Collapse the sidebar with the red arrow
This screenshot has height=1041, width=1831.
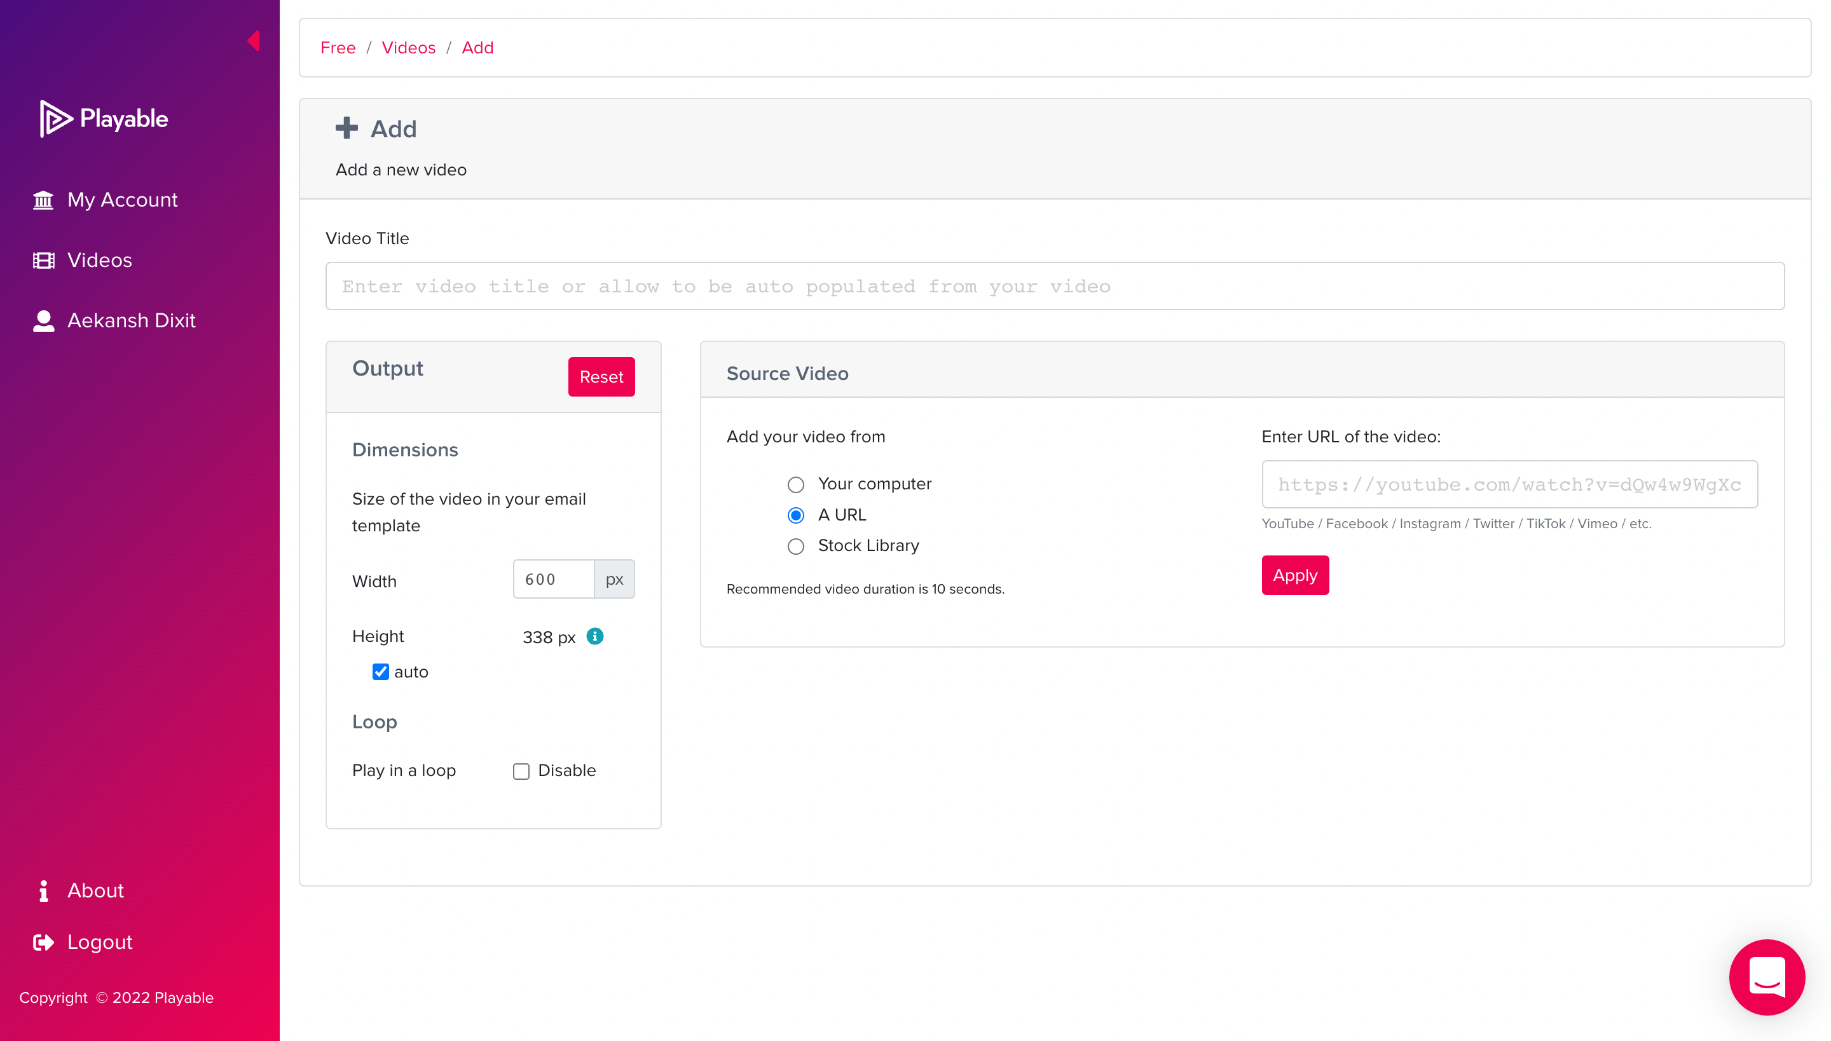[x=253, y=41]
